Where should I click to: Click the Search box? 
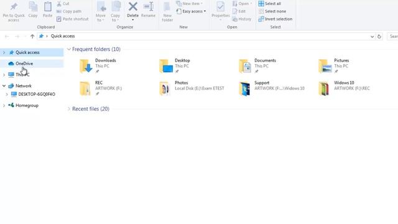(x=392, y=37)
